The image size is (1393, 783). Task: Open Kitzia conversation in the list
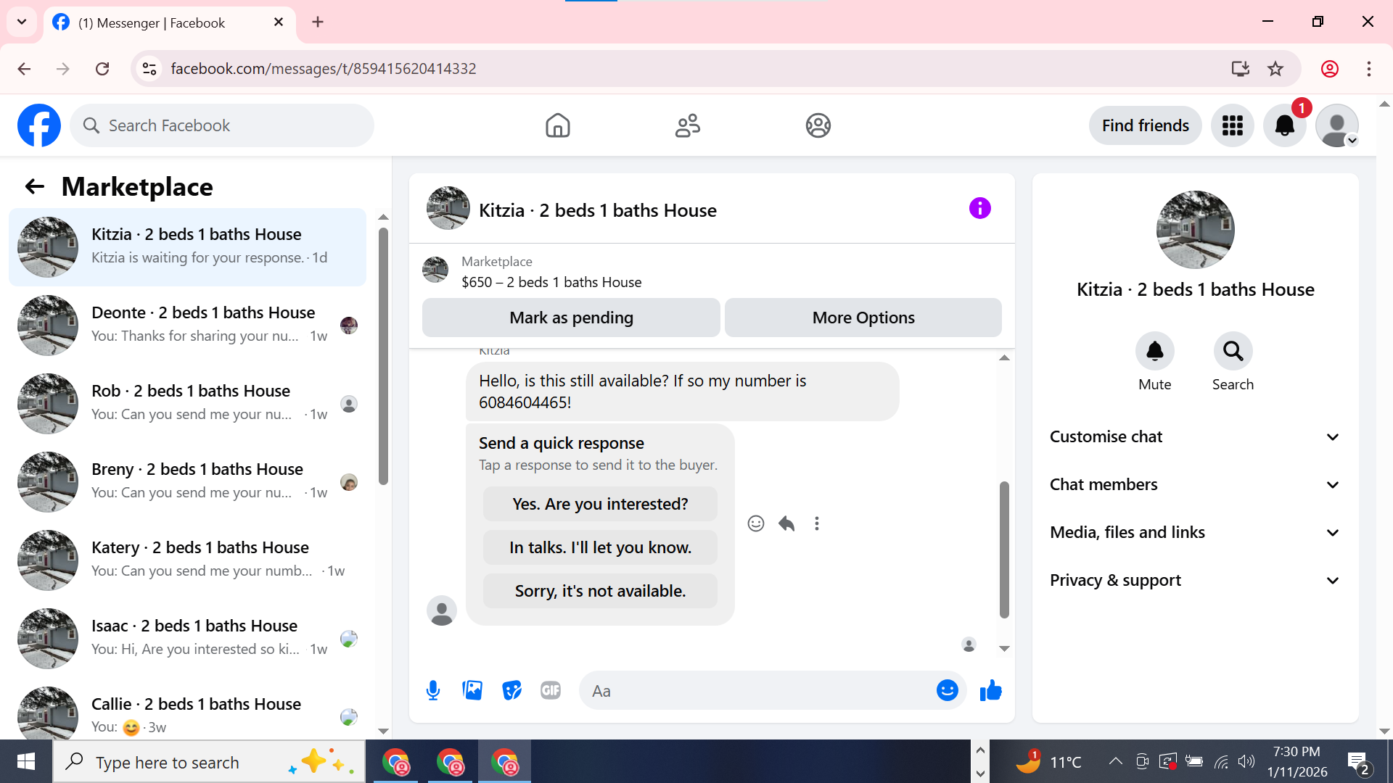(x=187, y=247)
